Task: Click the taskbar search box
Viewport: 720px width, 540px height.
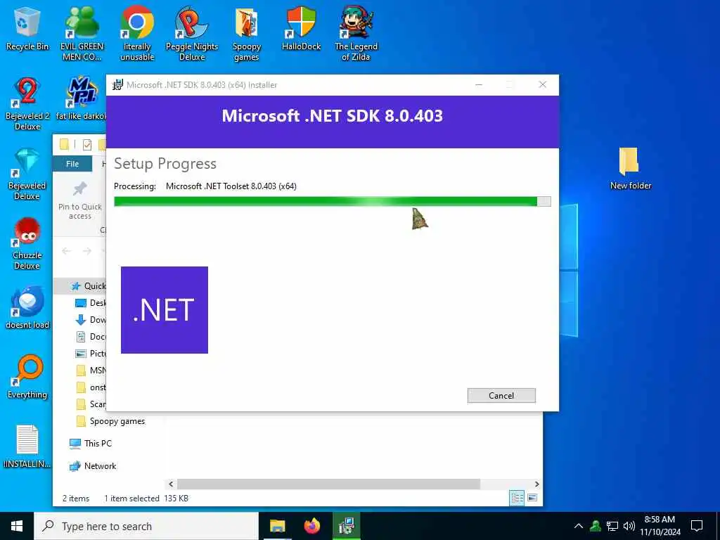Action: tap(146, 526)
